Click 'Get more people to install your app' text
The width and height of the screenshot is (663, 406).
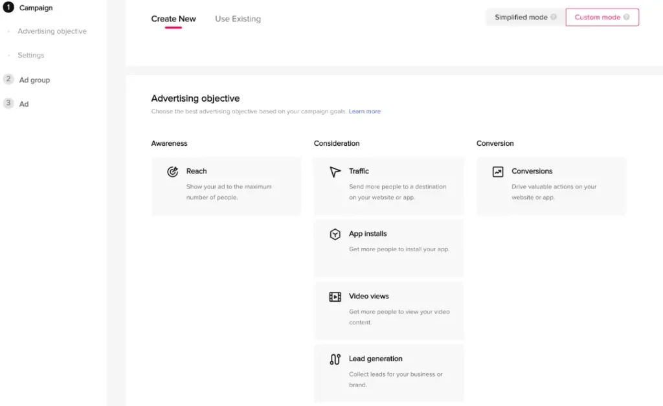click(x=399, y=249)
